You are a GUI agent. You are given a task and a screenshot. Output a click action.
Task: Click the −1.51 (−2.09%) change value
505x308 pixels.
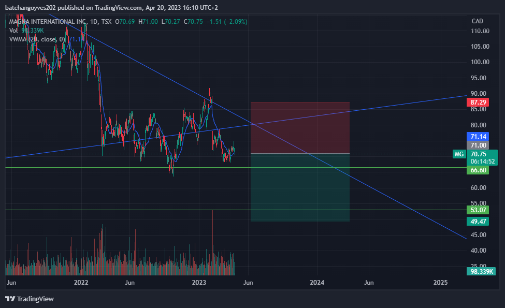coord(227,22)
